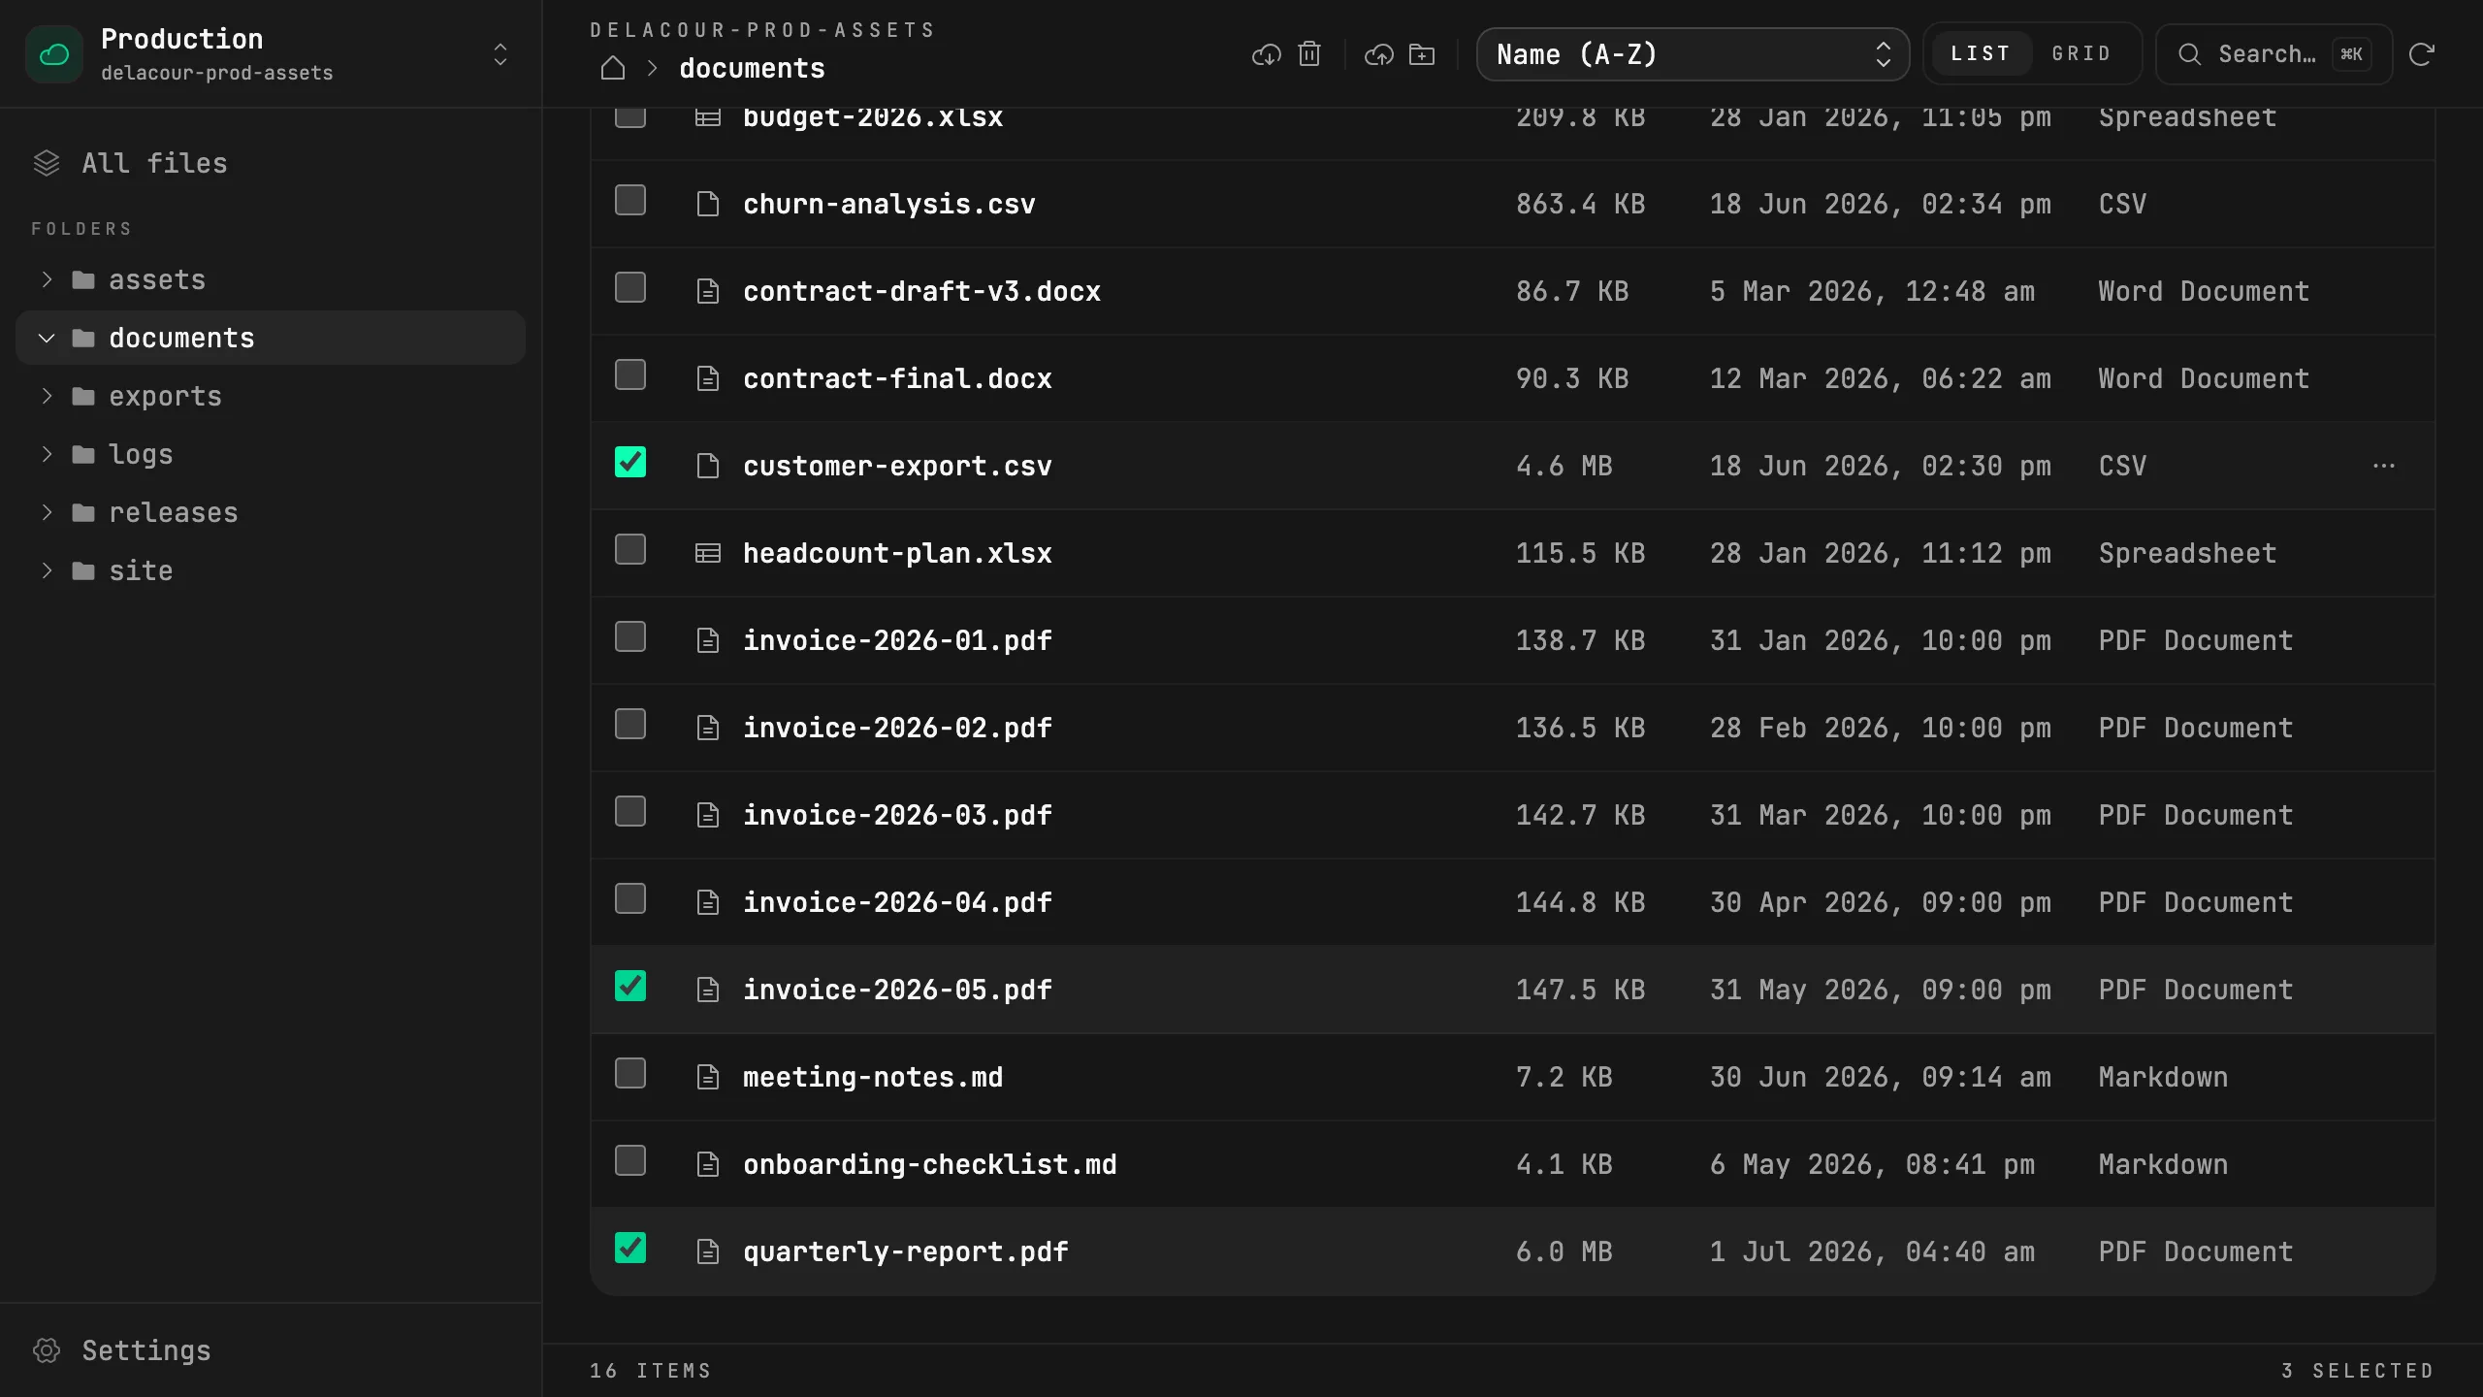Click the file icon of quarterly-report.pdf
This screenshot has height=1397, width=2483.
click(708, 1251)
